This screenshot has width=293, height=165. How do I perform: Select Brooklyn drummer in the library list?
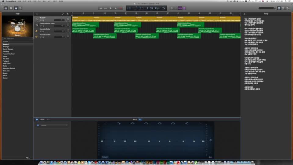click(6, 46)
